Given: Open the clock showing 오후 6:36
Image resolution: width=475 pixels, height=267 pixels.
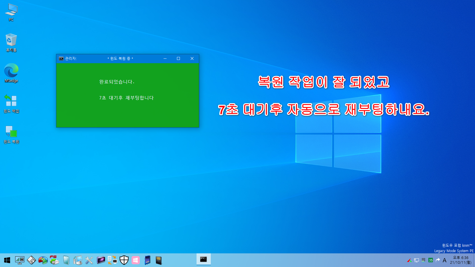Looking at the screenshot, I should coord(460,260).
